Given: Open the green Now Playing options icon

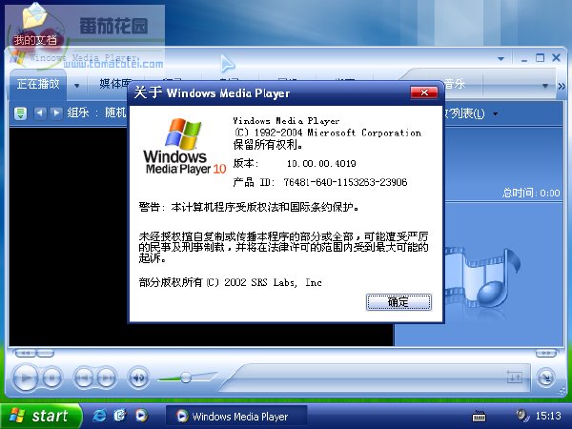Looking at the screenshot, I should point(20,113).
